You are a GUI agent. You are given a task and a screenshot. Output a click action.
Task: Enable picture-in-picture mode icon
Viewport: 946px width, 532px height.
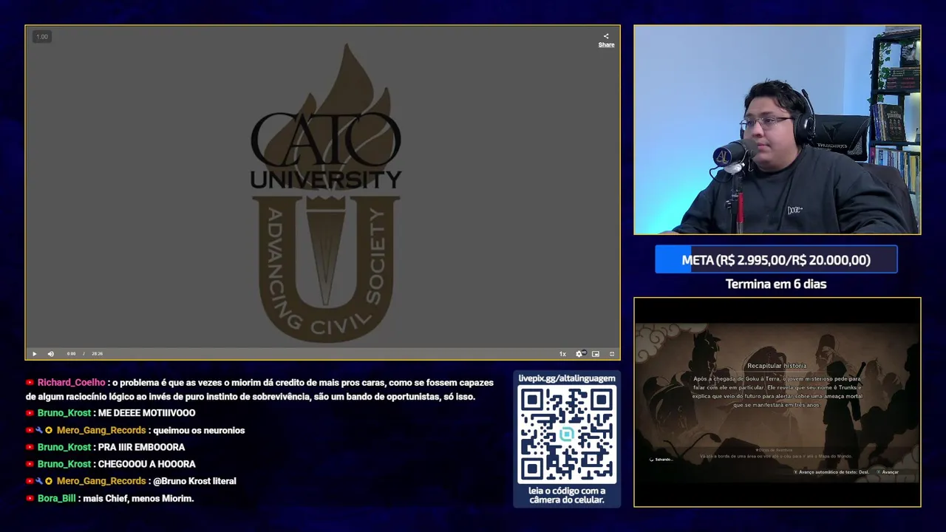point(596,354)
